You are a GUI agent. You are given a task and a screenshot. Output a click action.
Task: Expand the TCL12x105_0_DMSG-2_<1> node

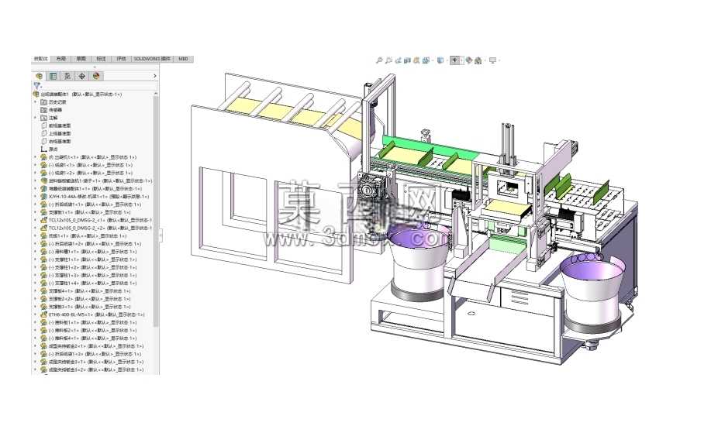[36, 220]
